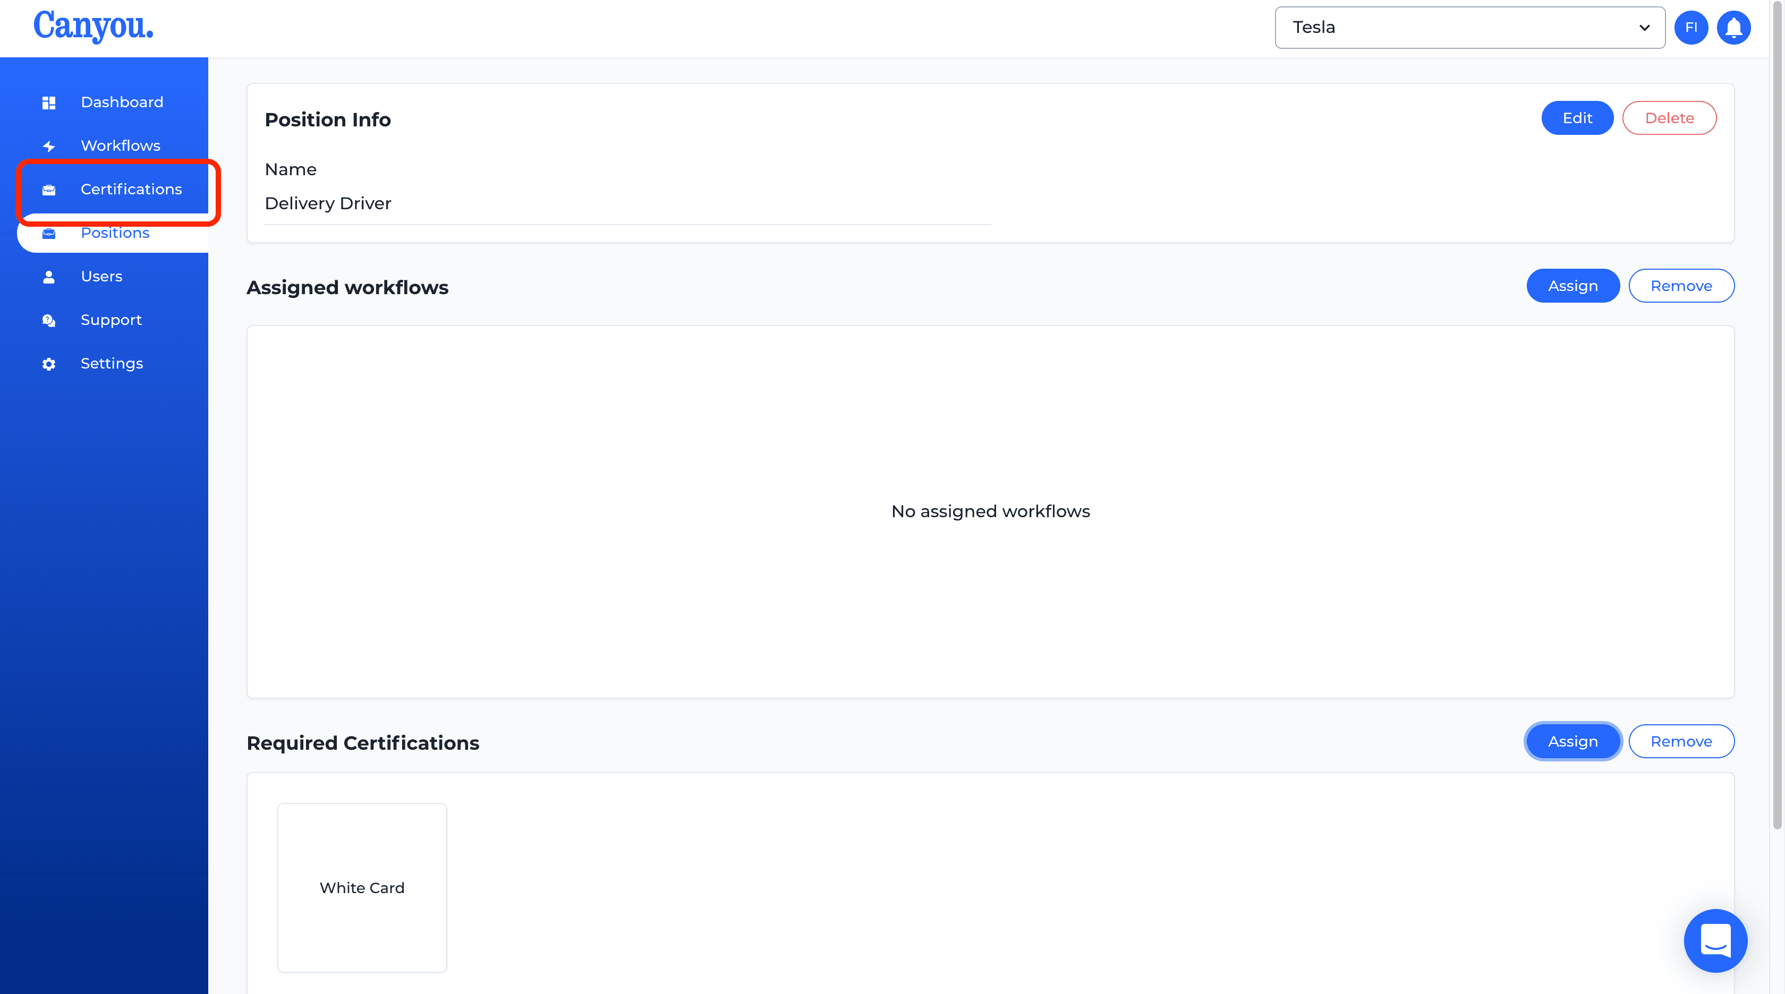Open the notifications bell
The image size is (1785, 994).
pos(1733,28)
